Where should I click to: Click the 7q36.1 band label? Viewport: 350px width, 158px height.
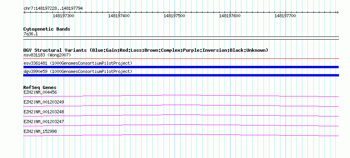pos(31,34)
